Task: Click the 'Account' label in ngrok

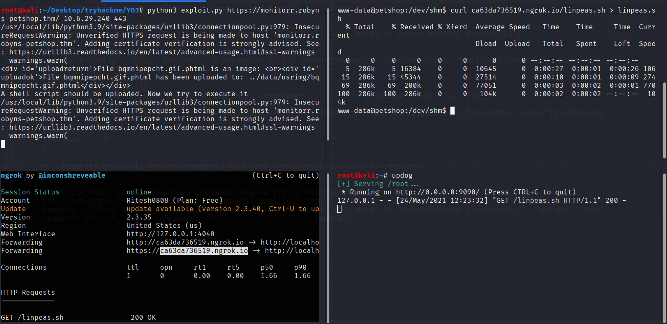Action: (16, 200)
